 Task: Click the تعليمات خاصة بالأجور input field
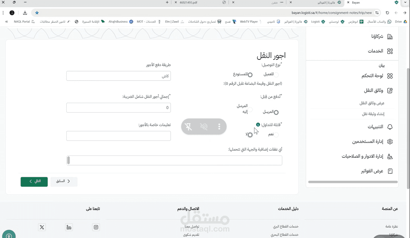[119, 136]
